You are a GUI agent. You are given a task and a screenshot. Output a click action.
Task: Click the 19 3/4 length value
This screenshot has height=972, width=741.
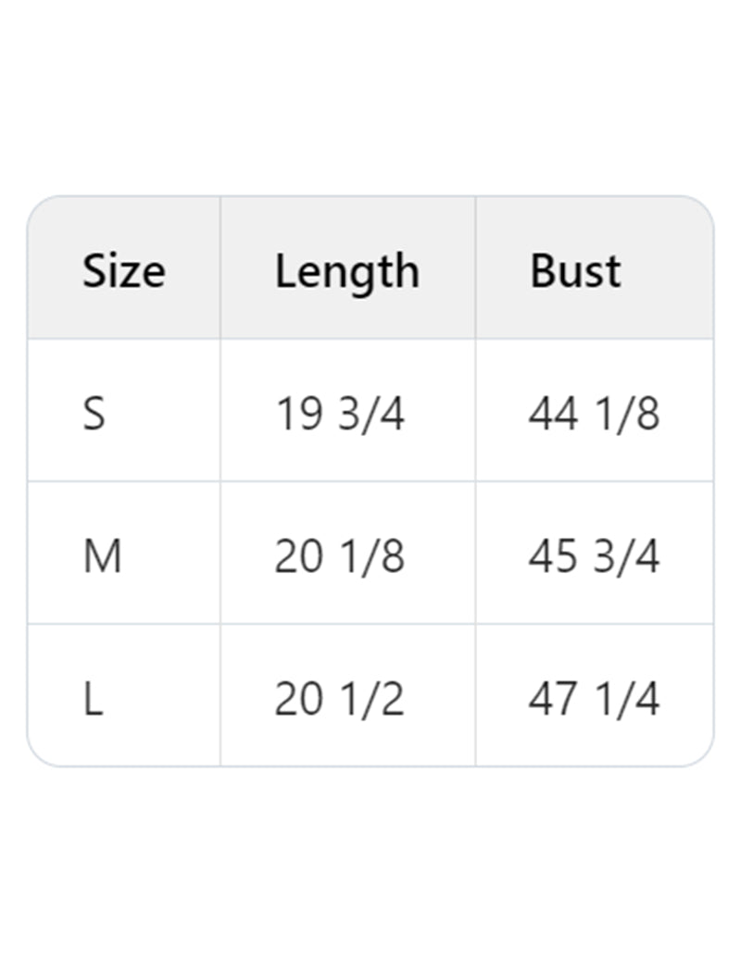click(x=340, y=414)
